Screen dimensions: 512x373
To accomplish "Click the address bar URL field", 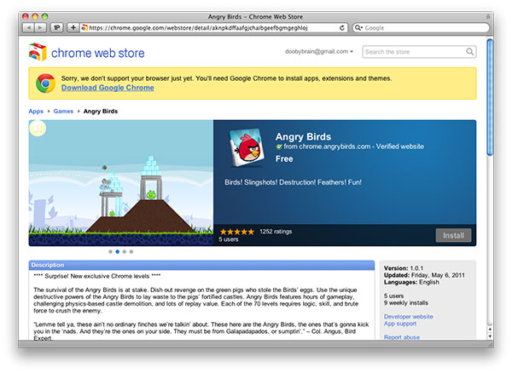I will (x=214, y=28).
